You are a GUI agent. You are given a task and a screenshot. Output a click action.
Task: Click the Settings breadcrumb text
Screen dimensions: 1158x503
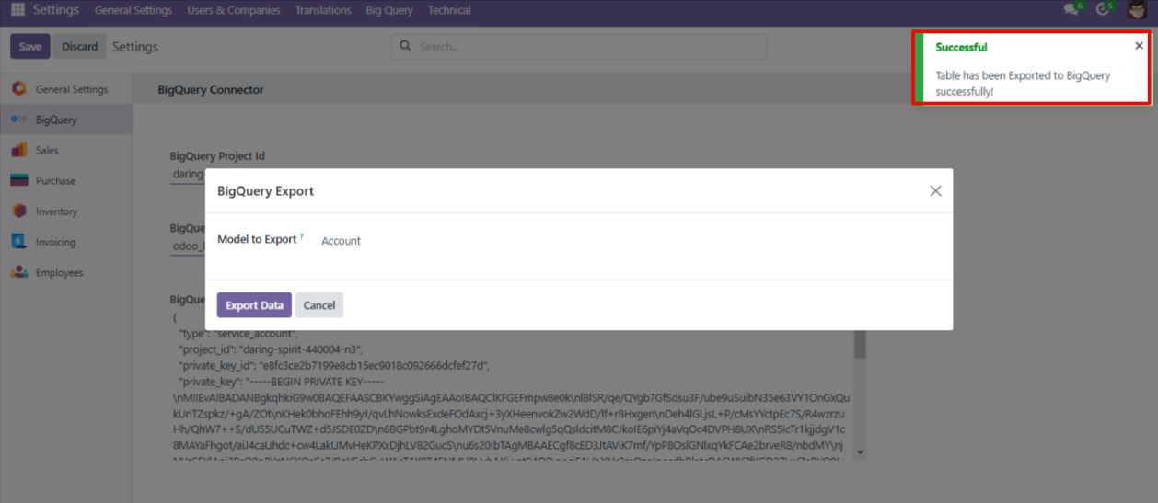point(135,47)
